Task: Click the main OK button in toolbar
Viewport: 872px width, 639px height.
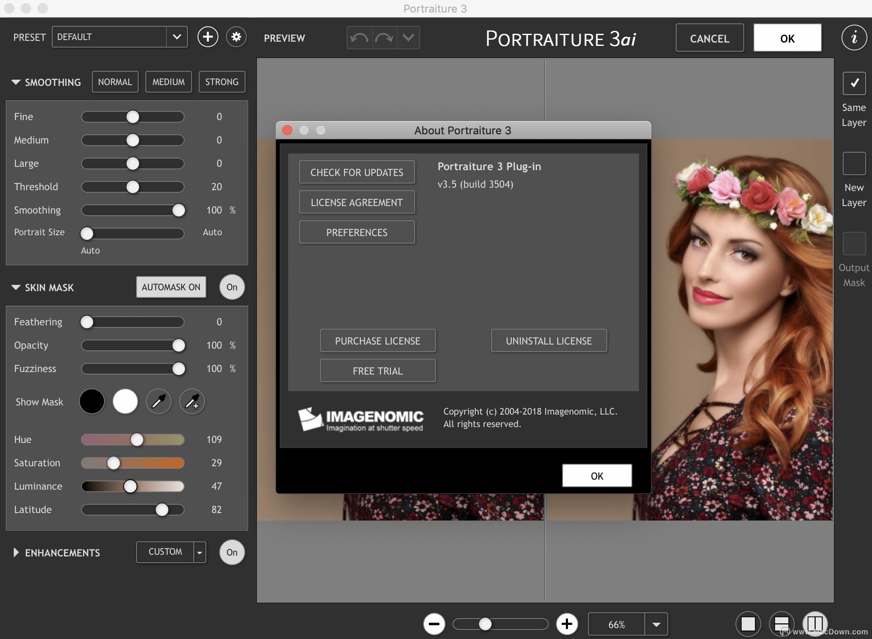Action: click(x=787, y=38)
